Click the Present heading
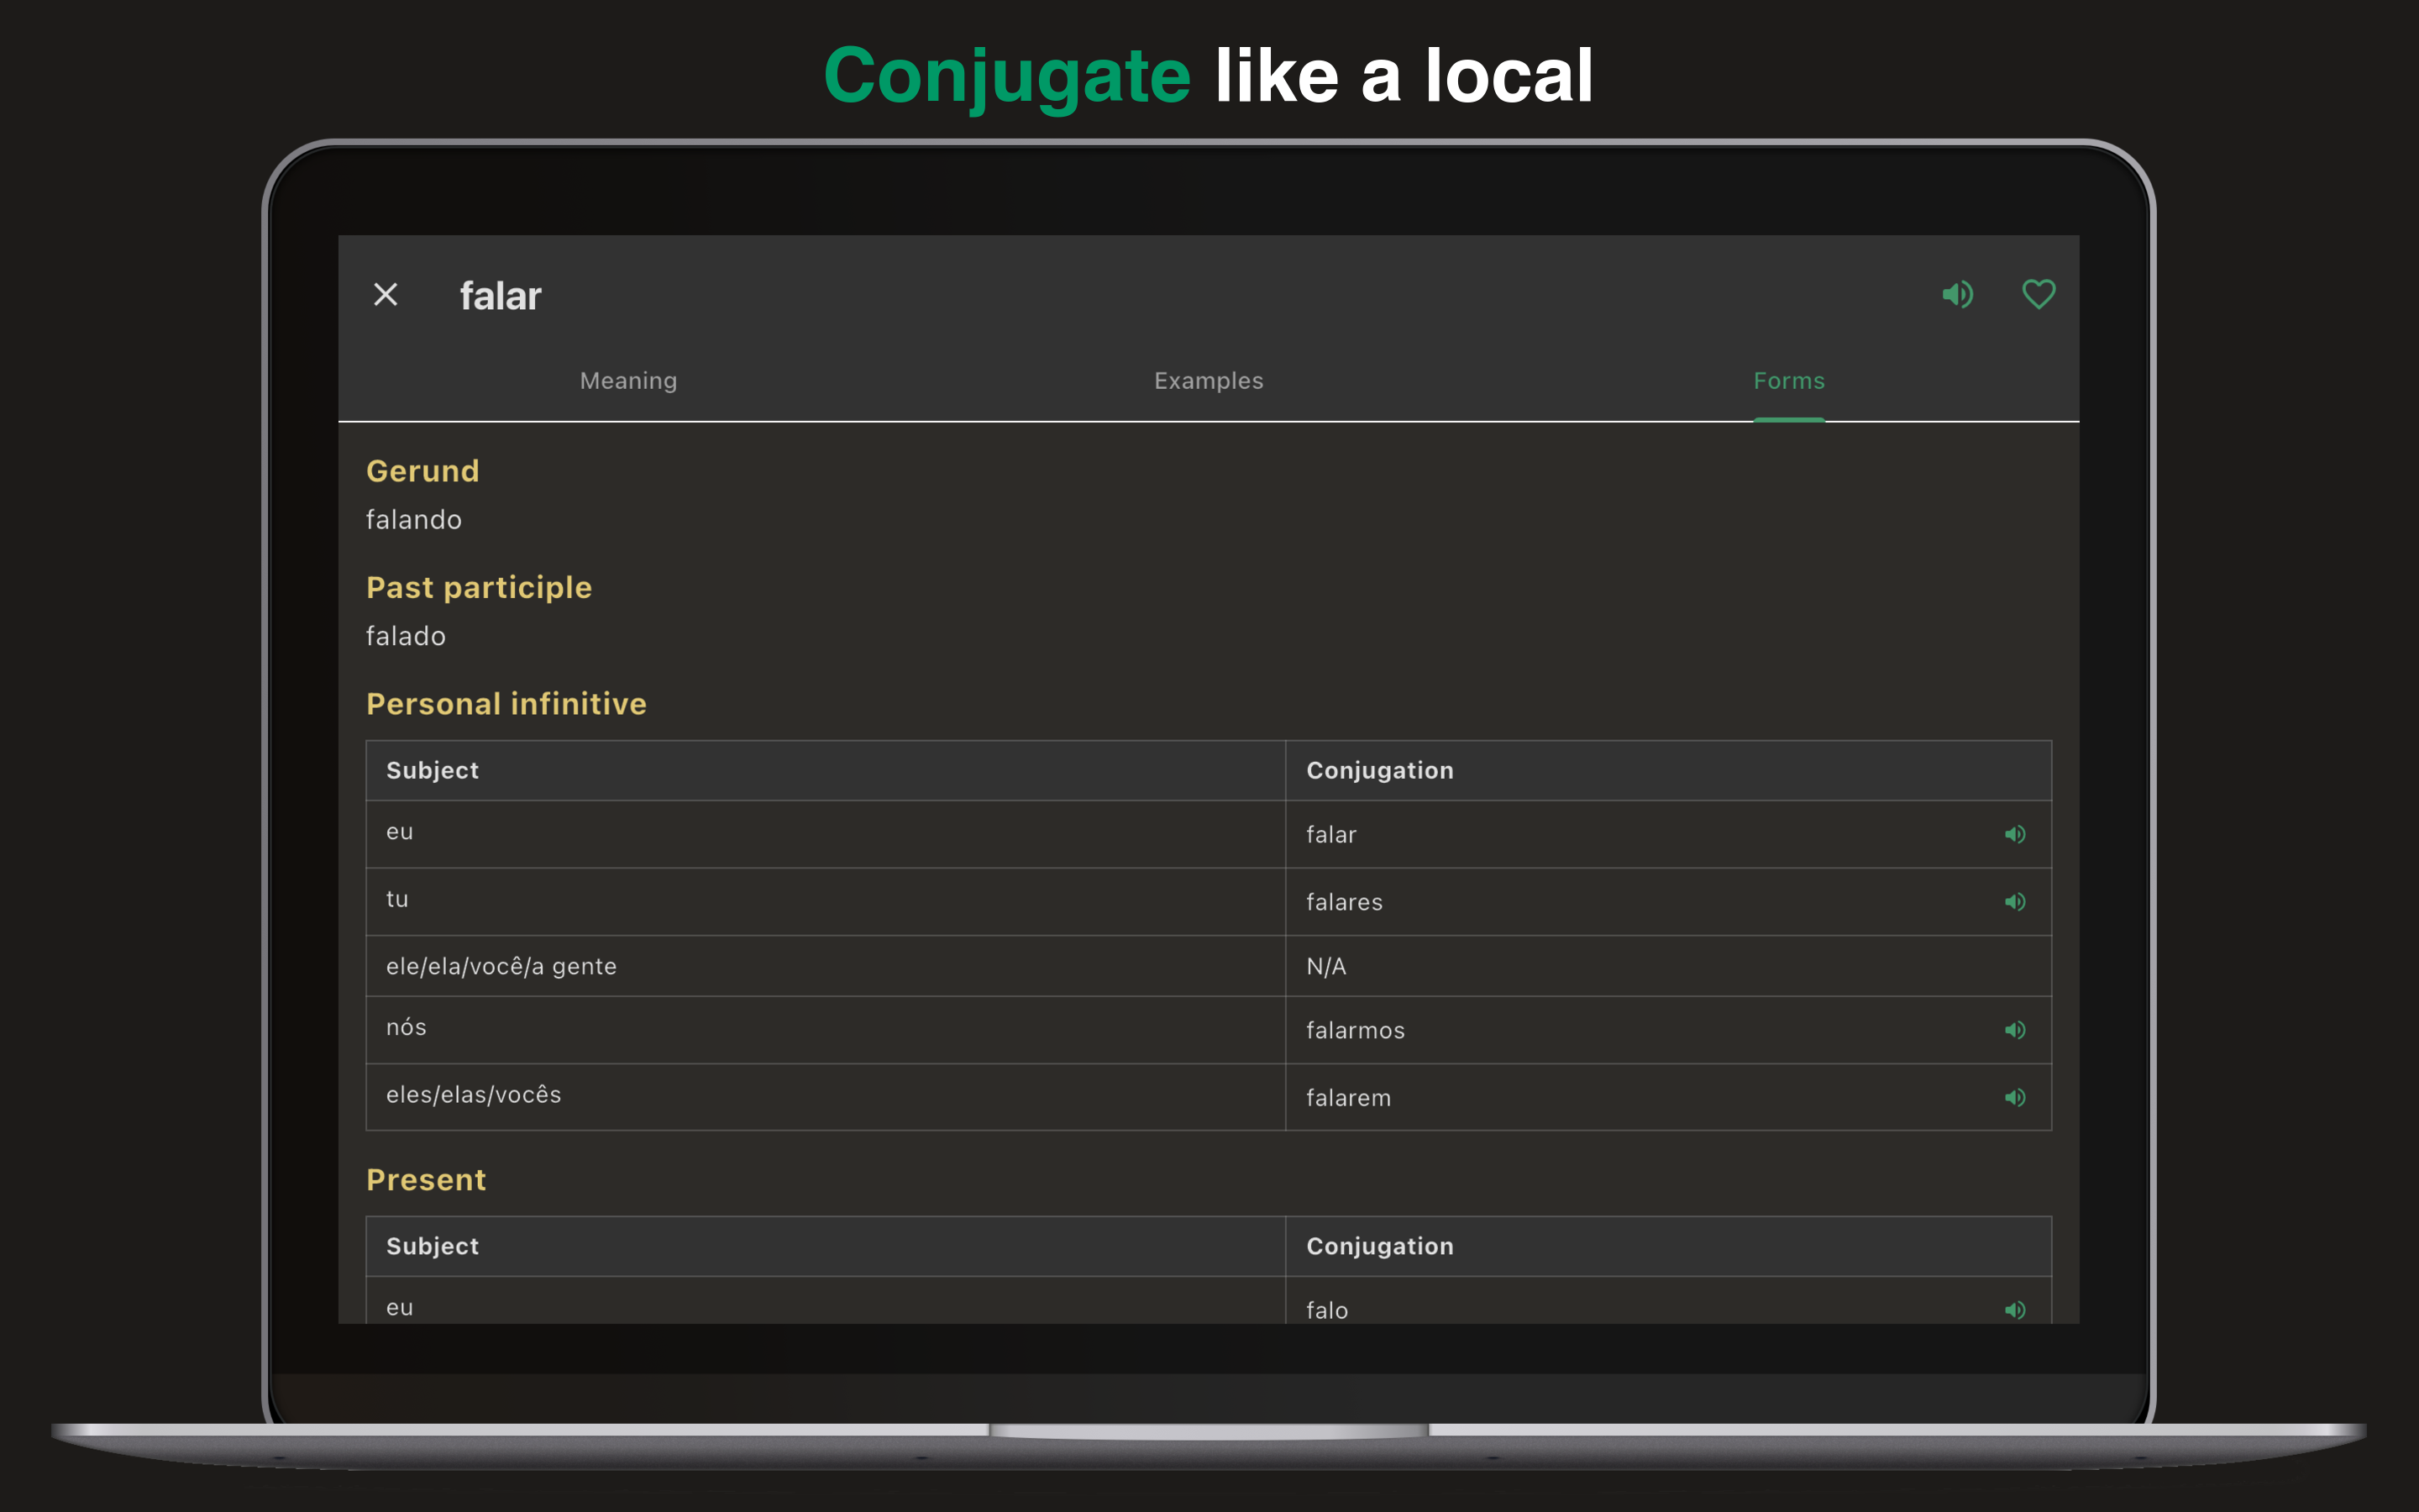Screen dimensions: 2419x1512 (426, 1180)
